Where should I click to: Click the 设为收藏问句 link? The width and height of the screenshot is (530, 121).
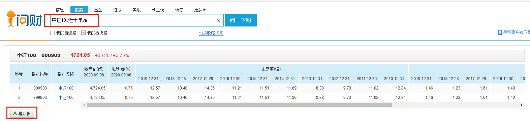click(x=211, y=33)
